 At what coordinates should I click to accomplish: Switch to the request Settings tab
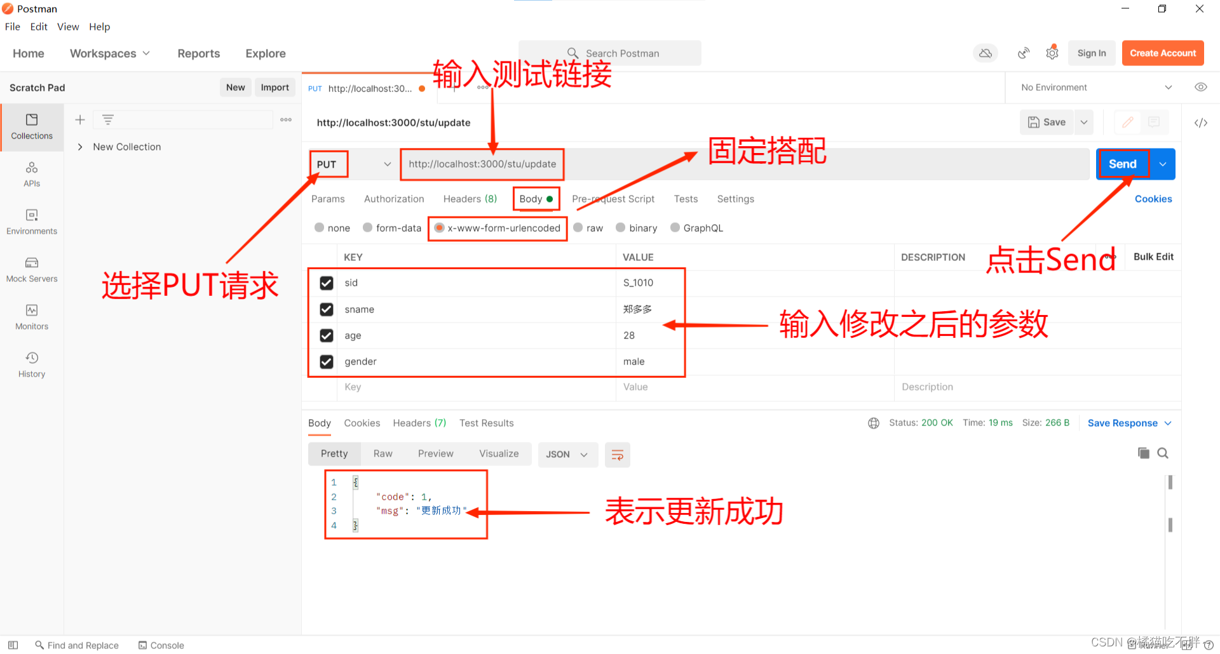coord(736,199)
